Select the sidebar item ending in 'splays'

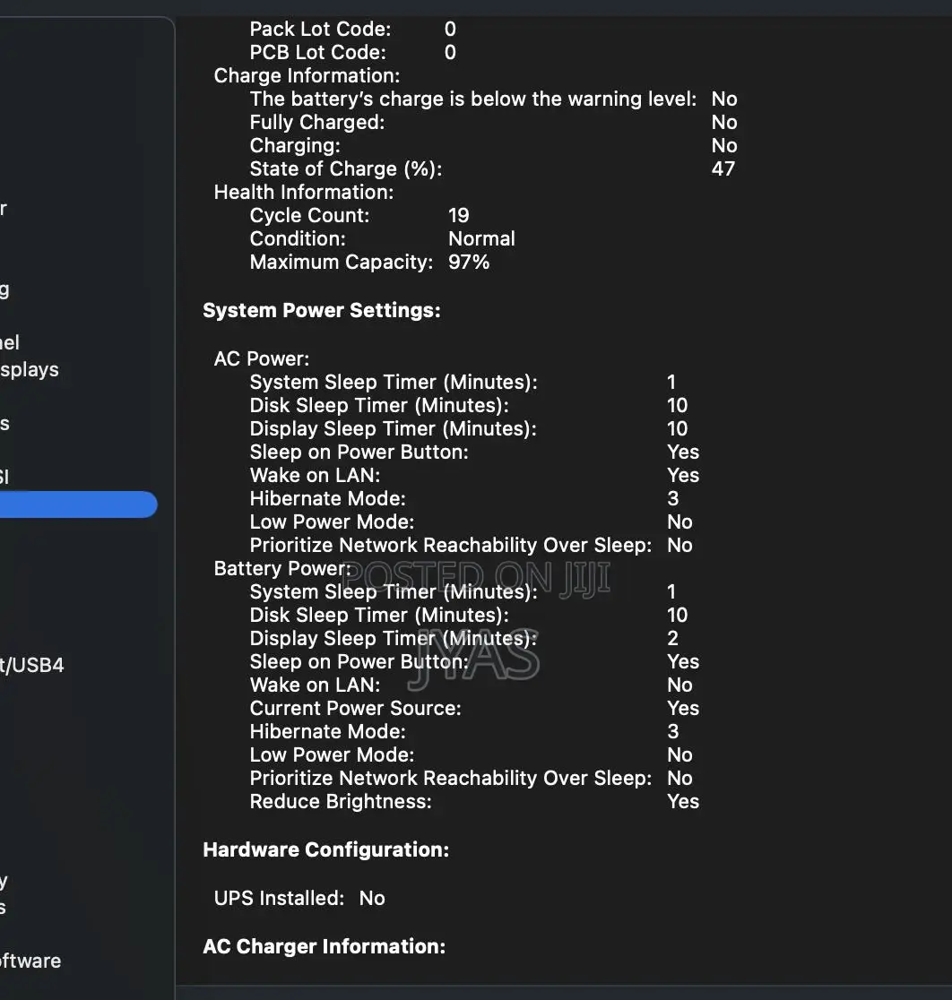30,369
